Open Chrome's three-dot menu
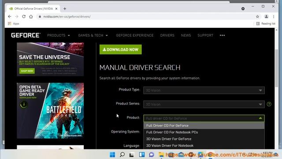The image size is (282, 159). (274, 16)
